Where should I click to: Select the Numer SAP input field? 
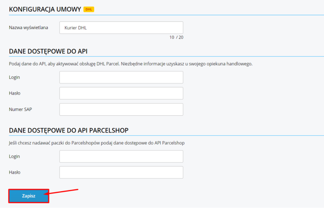click(x=121, y=109)
